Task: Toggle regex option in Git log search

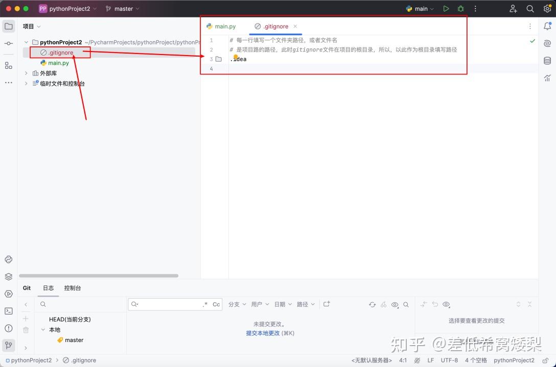Action: tap(205, 304)
